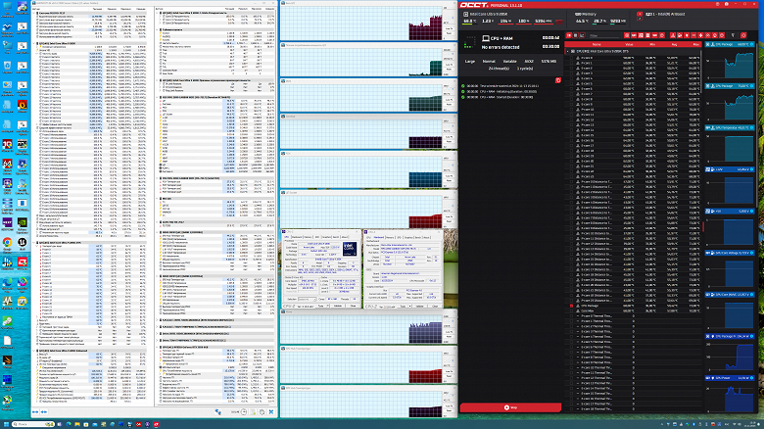Screen dimensions: 764x429
Task: Click the Intel Core logo in CPU-Z
Action: 349,248
